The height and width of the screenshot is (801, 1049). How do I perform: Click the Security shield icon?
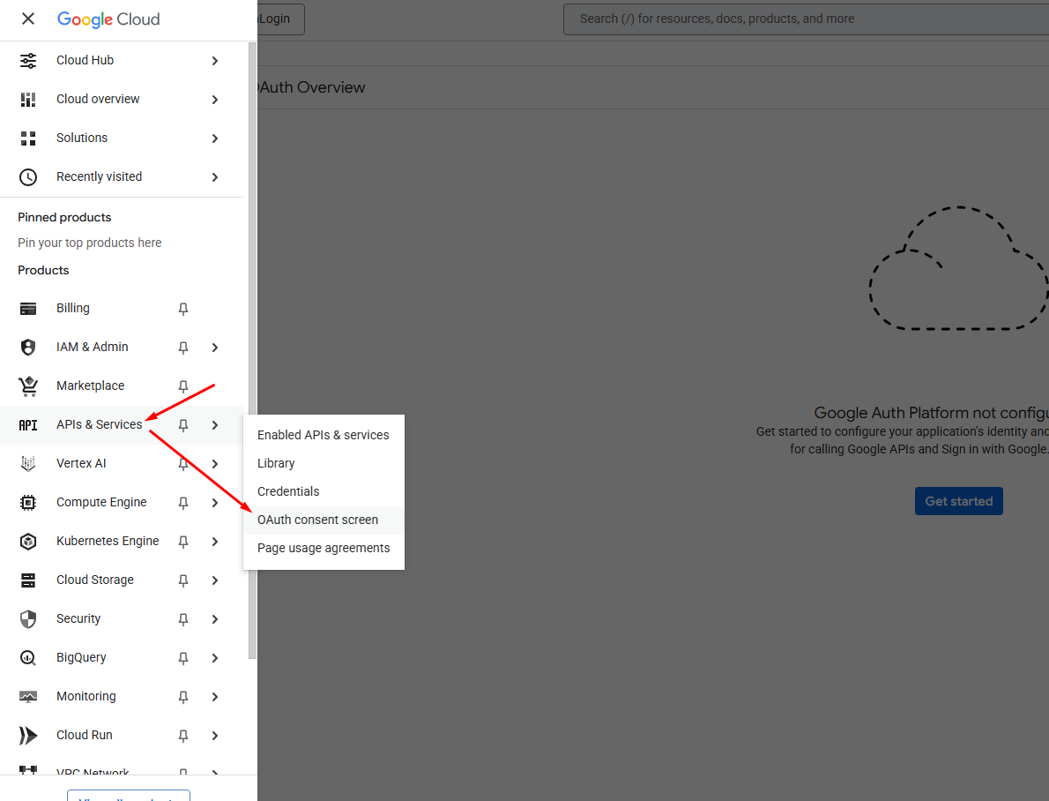[28, 618]
